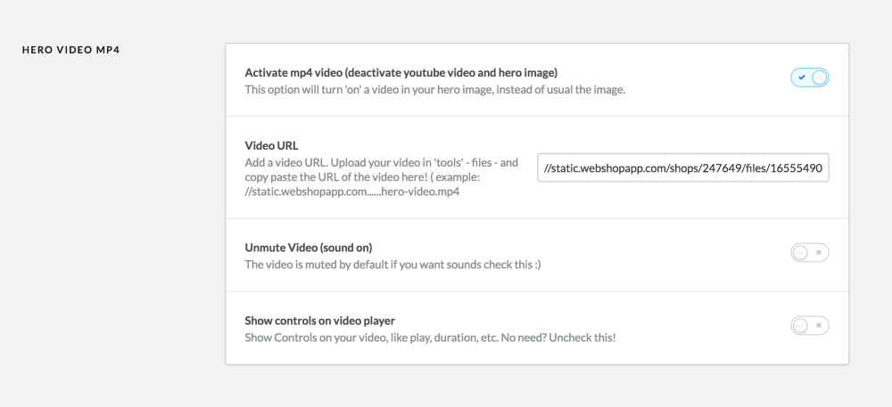This screenshot has width=892, height=407.
Task: Click the round knob of the Unmute Video toggle
Action: click(x=800, y=252)
